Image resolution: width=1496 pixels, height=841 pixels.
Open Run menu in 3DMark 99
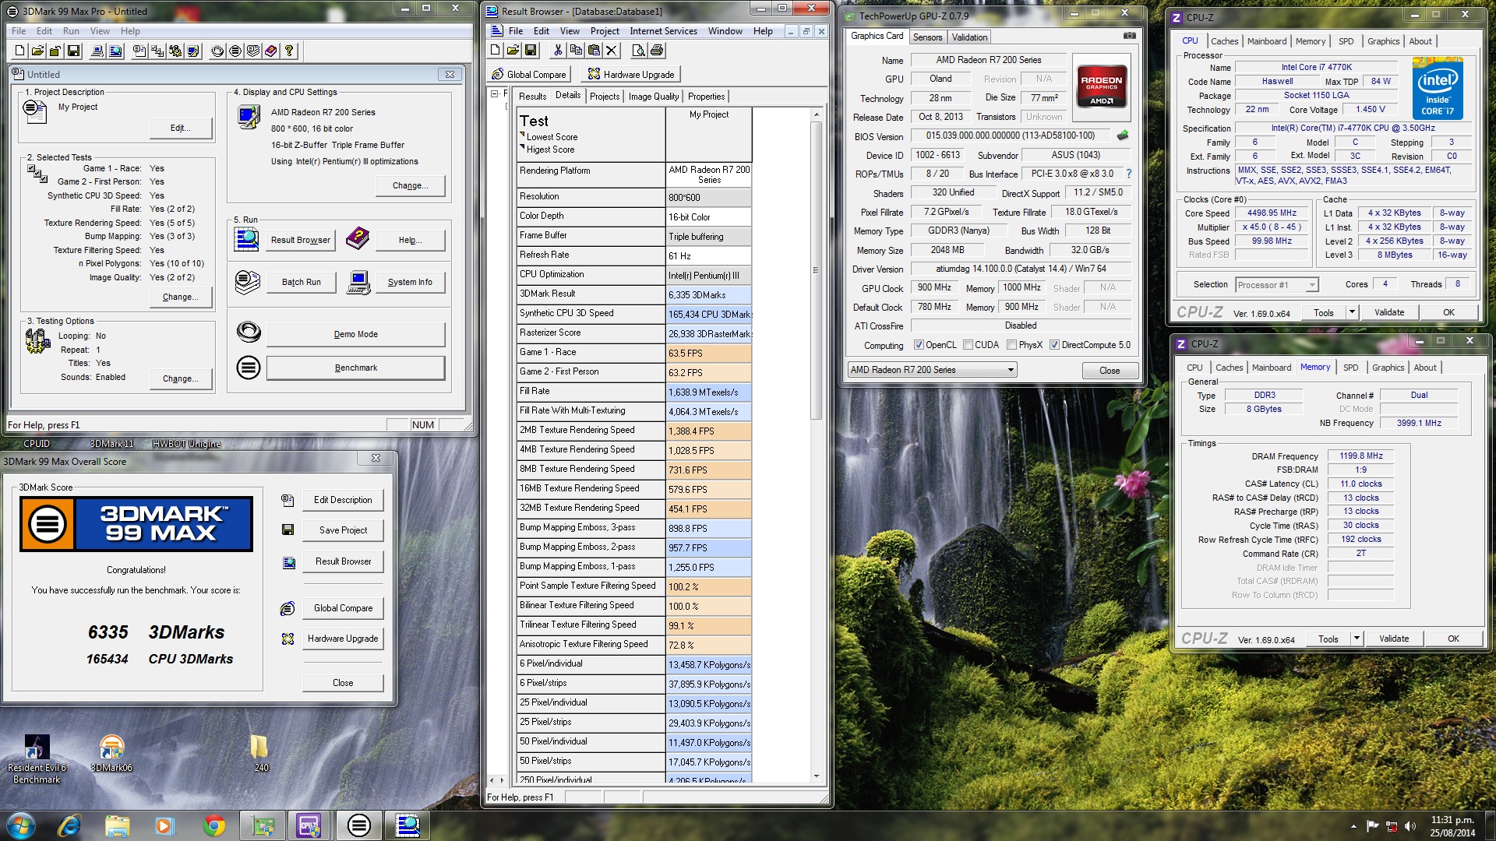coord(71,31)
